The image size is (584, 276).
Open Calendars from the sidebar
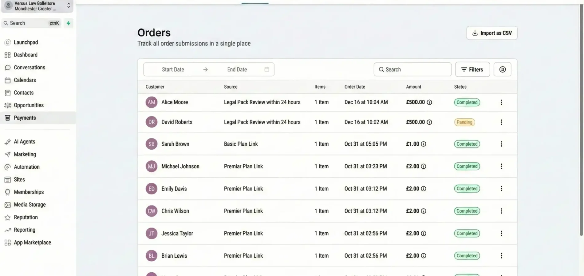click(x=25, y=80)
